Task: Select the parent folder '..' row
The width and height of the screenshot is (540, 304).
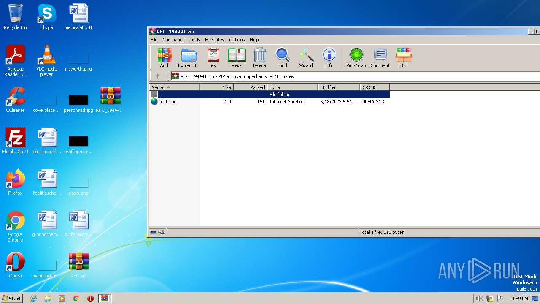Action: [x=270, y=95]
